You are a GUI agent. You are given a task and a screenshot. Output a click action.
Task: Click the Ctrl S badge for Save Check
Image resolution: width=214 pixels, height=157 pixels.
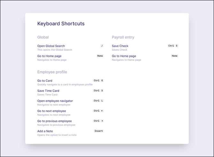click(x=173, y=46)
